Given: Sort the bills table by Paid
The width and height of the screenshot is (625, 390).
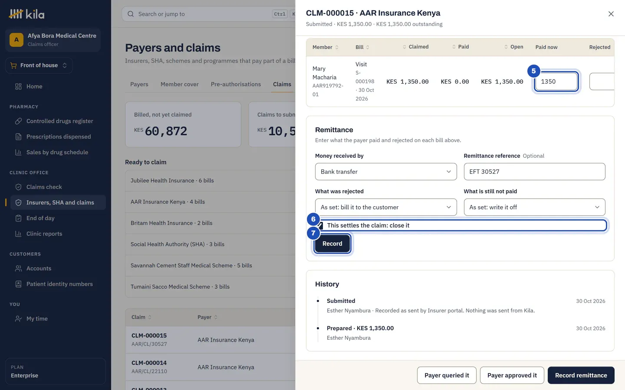Looking at the screenshot, I should pos(460,47).
